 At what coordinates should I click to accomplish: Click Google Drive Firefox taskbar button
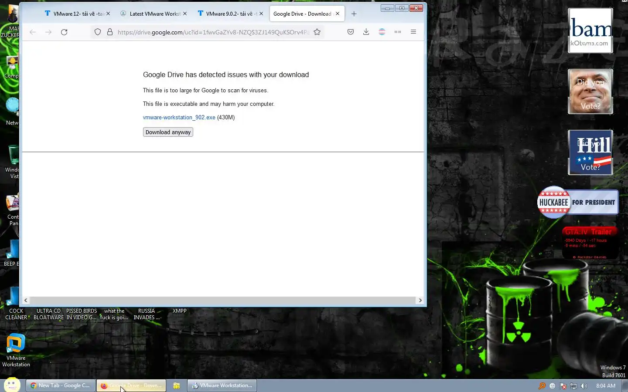[131, 385]
